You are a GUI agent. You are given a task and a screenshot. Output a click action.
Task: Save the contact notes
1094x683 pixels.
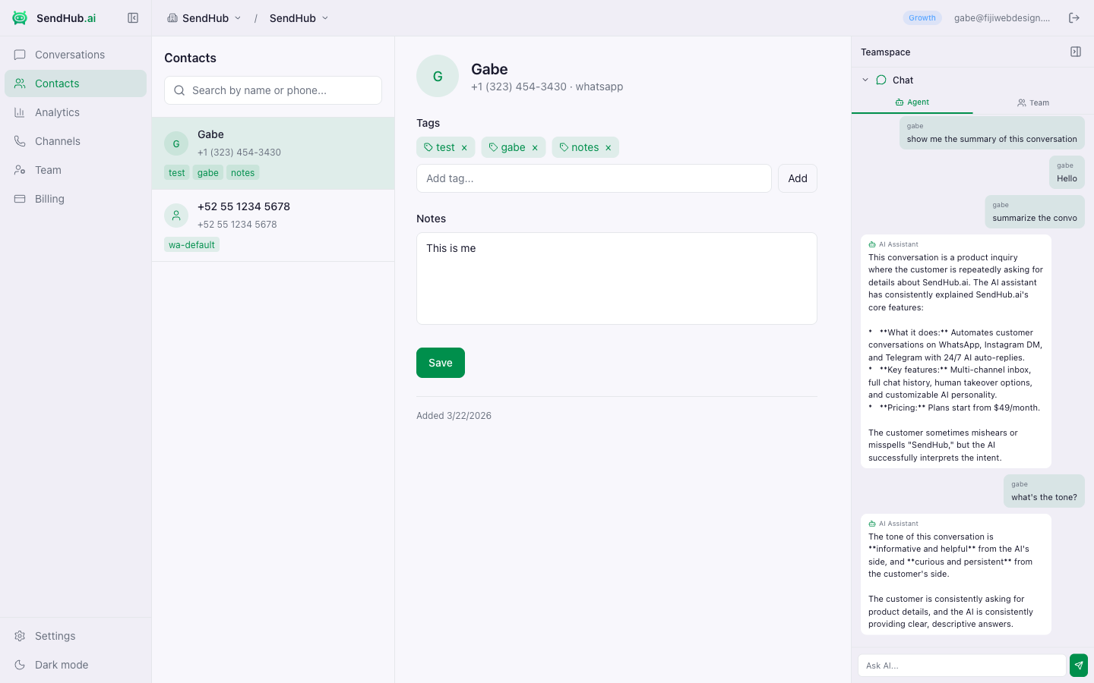click(441, 363)
